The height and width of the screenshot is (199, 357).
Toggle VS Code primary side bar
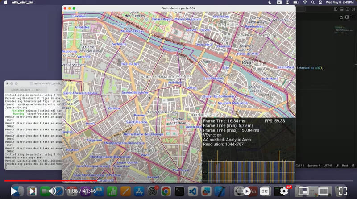pyautogui.click(x=336, y=9)
